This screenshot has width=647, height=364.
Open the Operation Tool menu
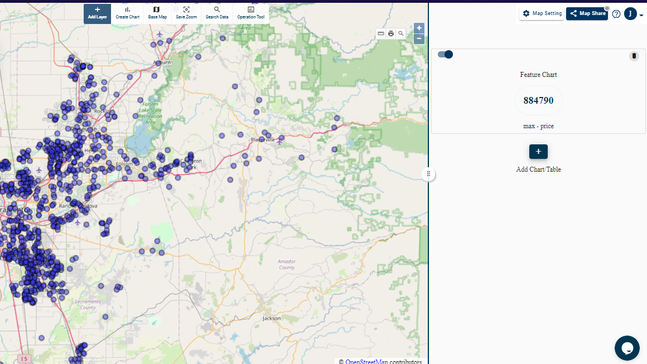point(250,13)
